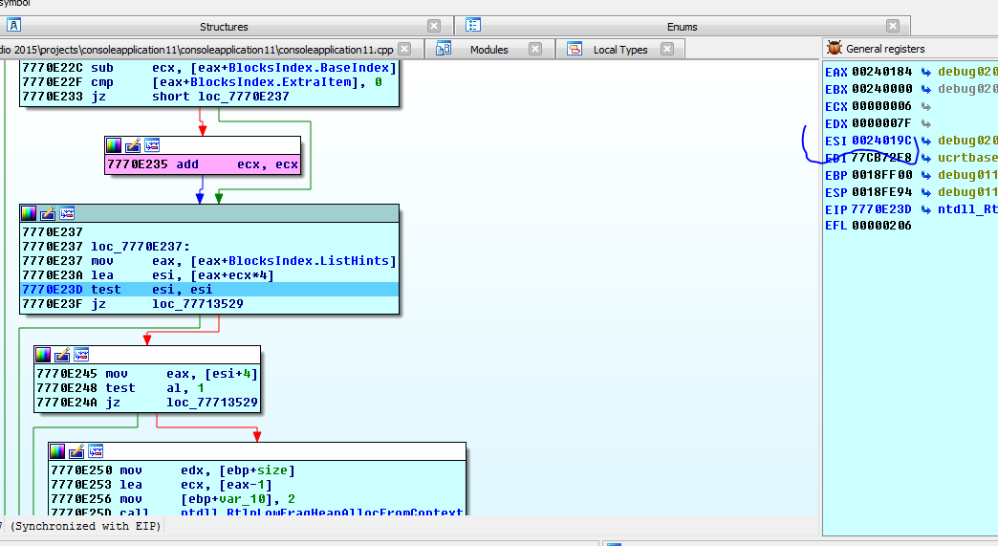Click the group nodes icon on 'add ecx, ecx' block
The width and height of the screenshot is (998, 546).
152,145
